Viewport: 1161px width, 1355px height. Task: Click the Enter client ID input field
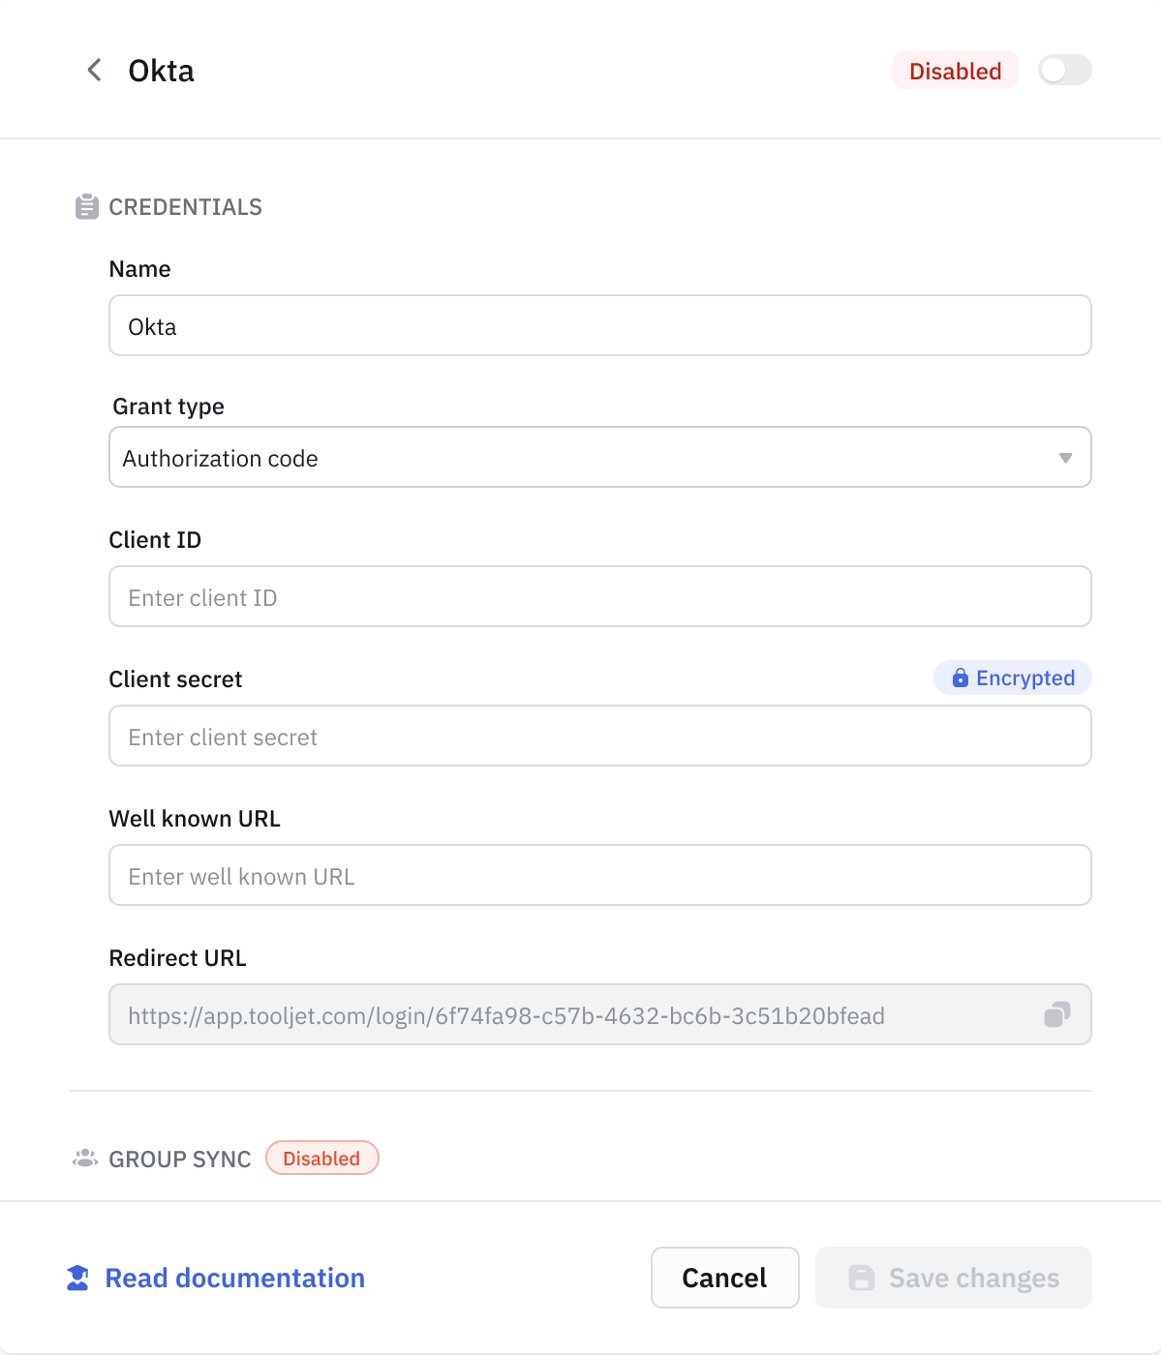click(599, 596)
